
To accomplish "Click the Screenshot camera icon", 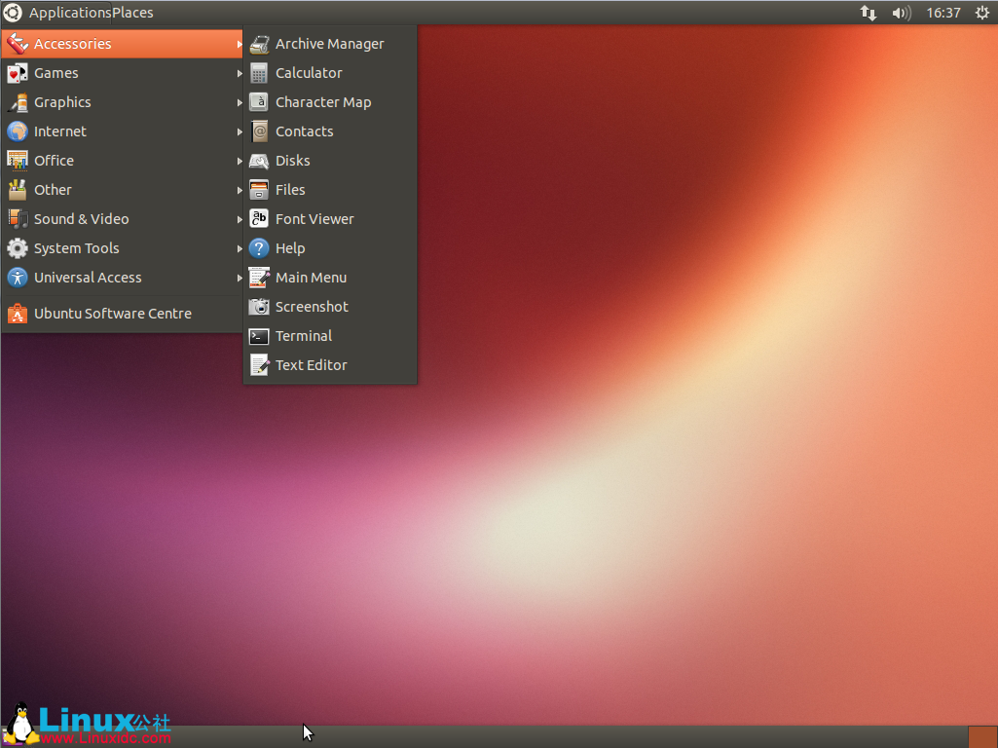I will tap(259, 307).
